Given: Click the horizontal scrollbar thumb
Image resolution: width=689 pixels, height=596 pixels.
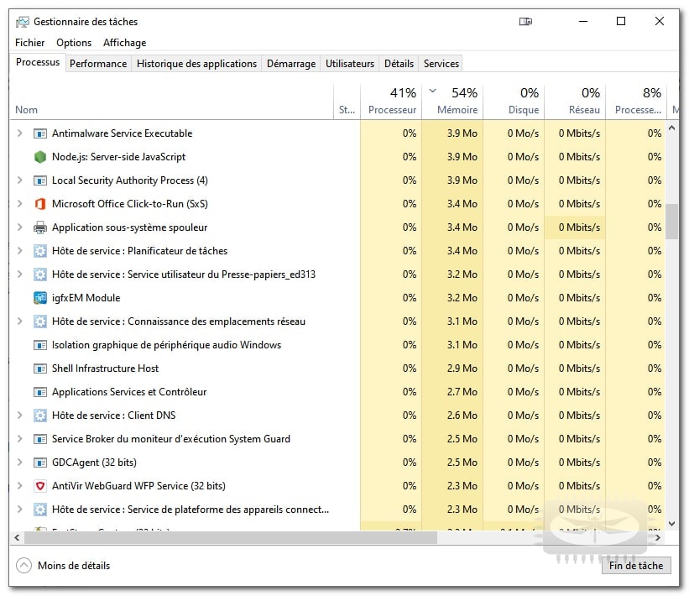Looking at the screenshot, I should [x=231, y=537].
